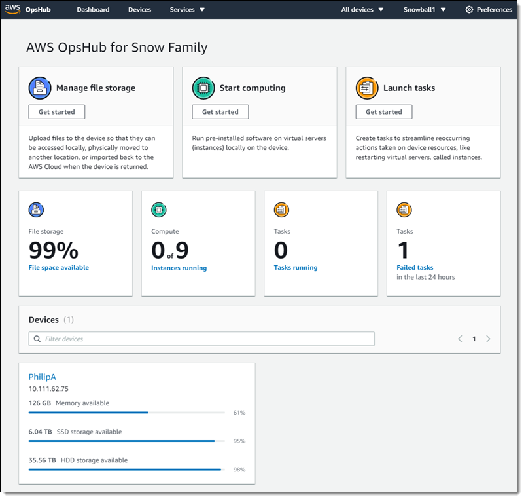524x499 pixels.
Task: Click the Manage file storage icon
Action: [39, 88]
